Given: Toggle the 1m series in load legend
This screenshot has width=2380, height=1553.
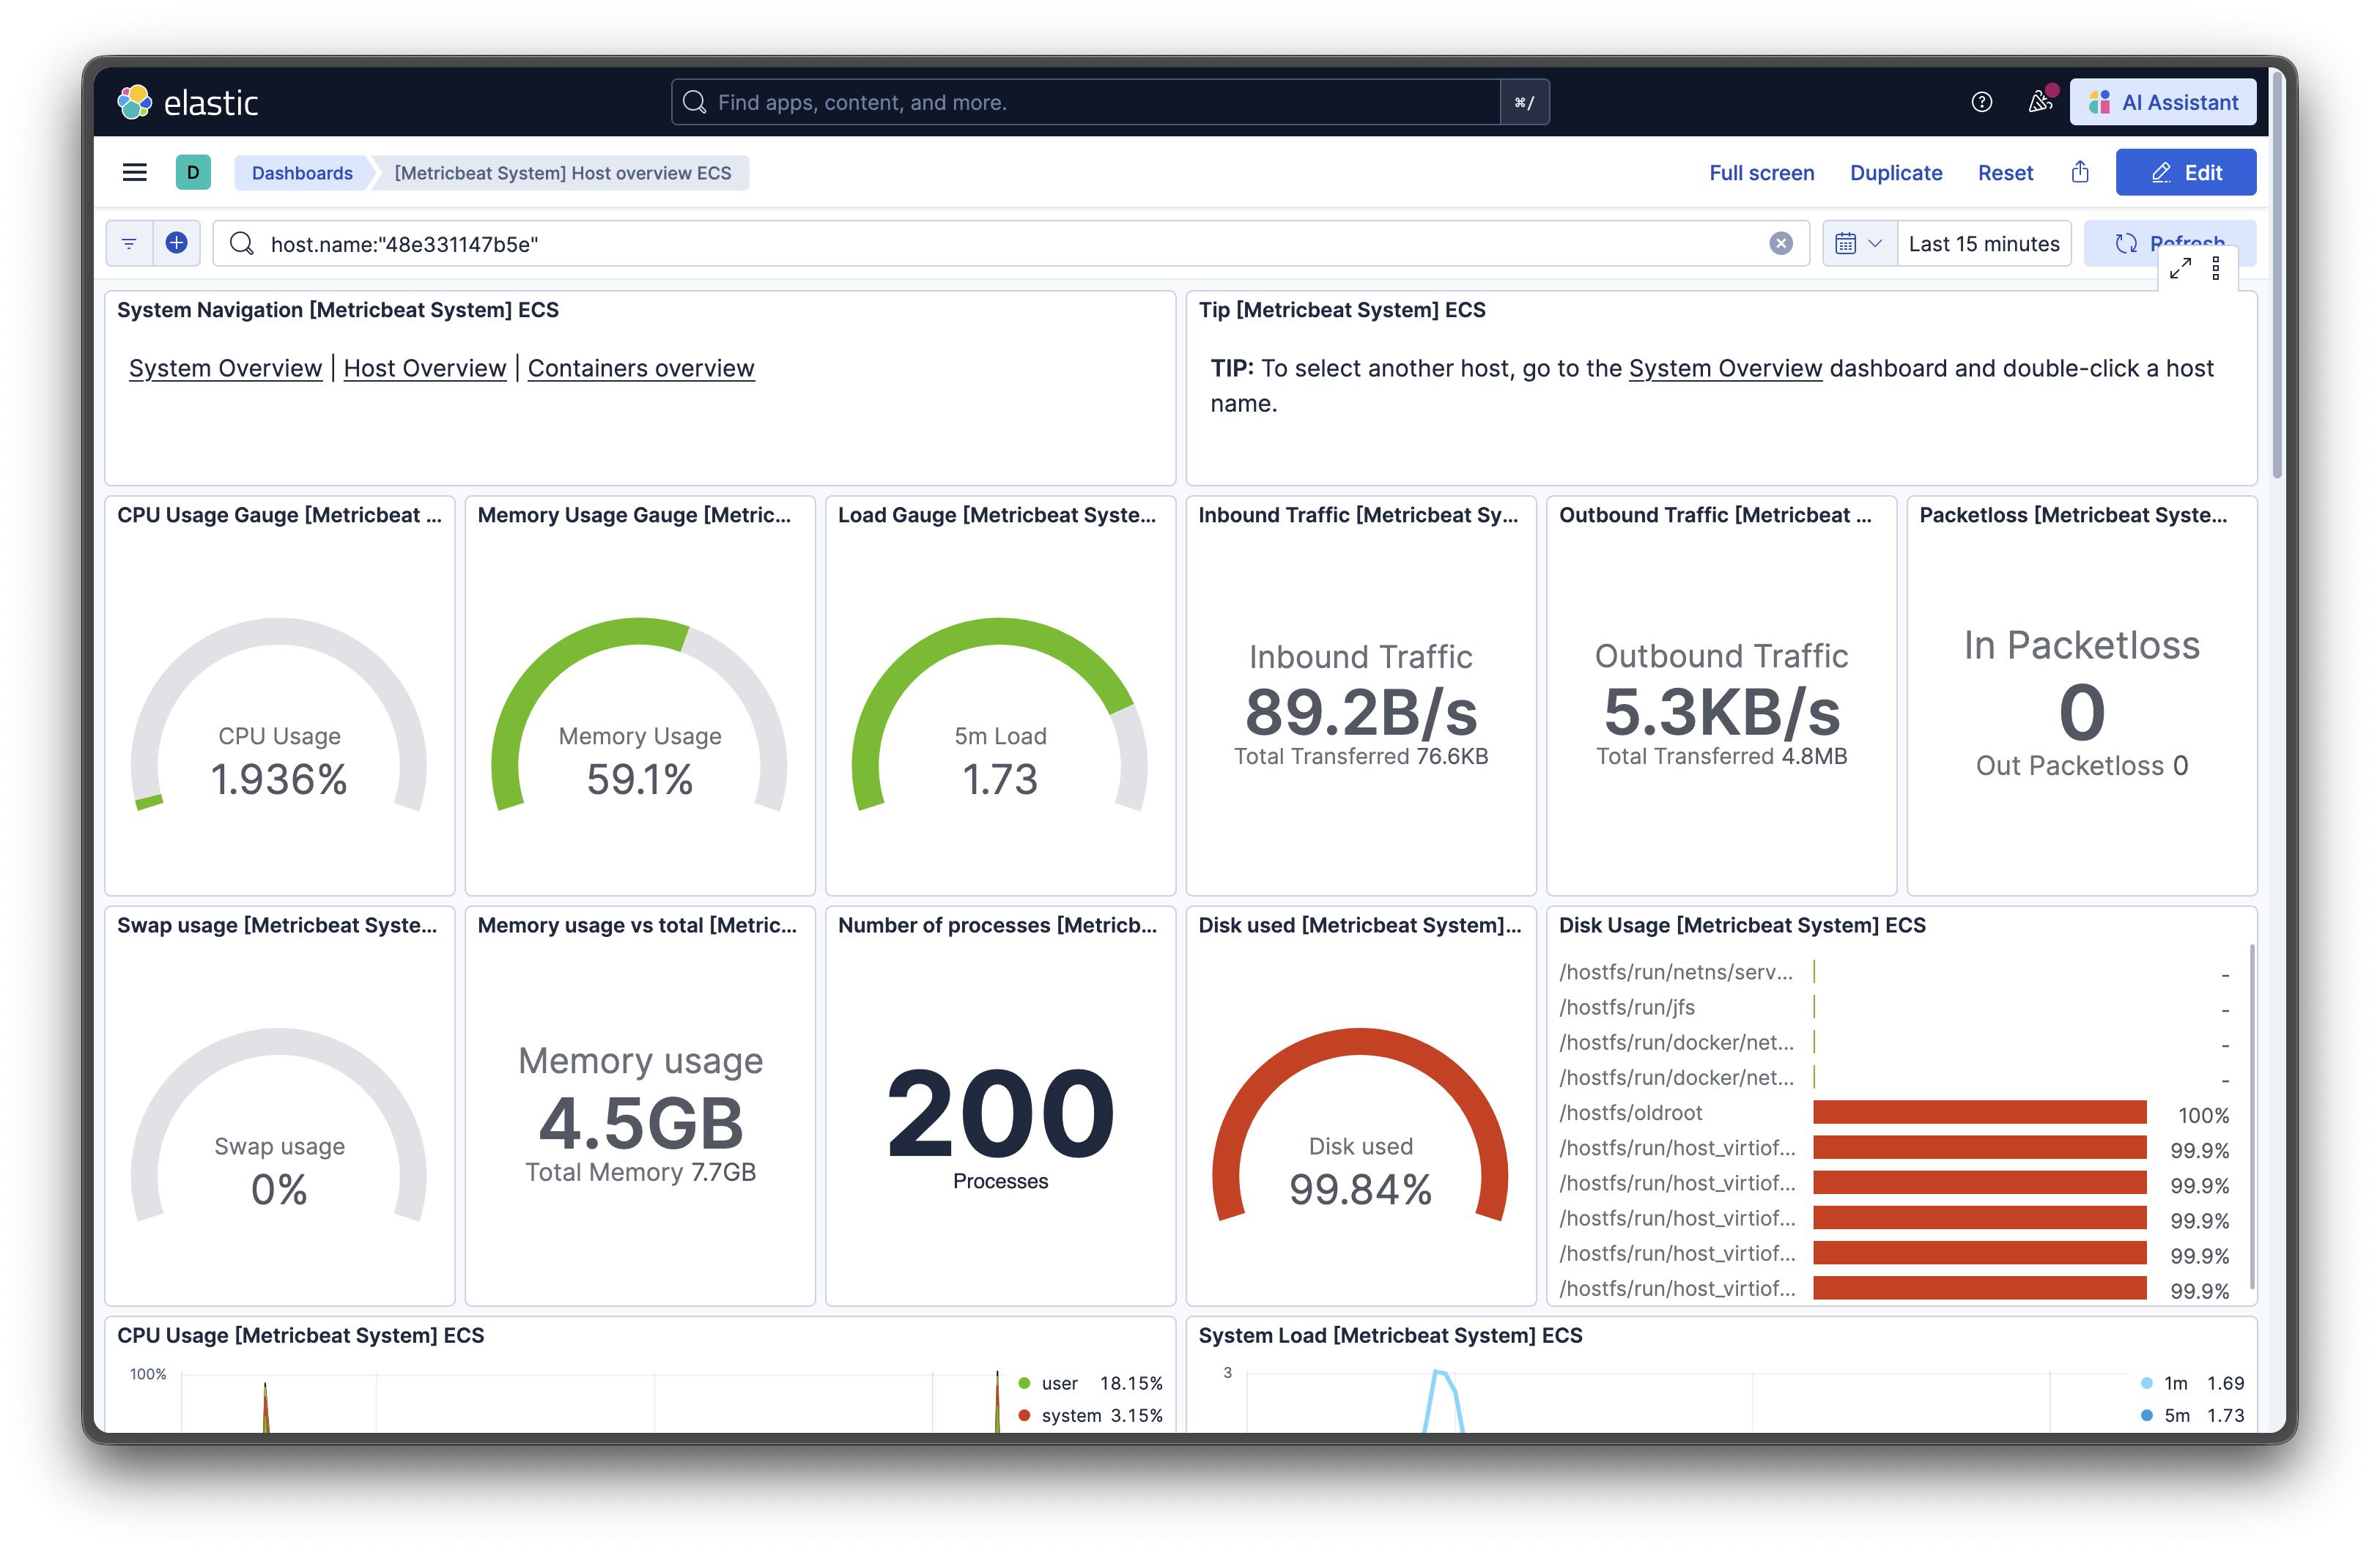Looking at the screenshot, I should (x=2175, y=1383).
